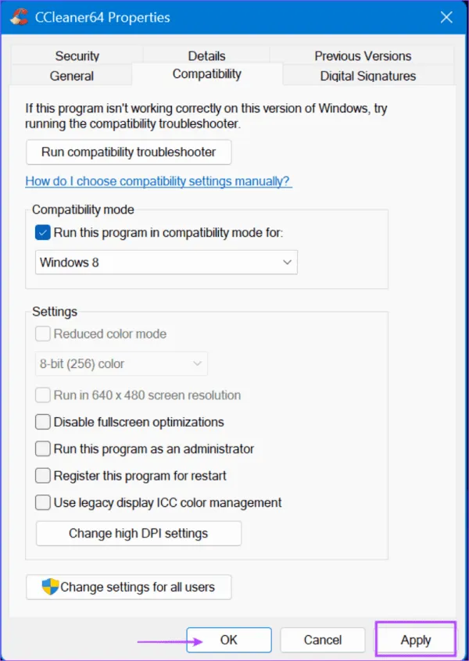Image resolution: width=469 pixels, height=661 pixels.
Task: Enable Run this program as an administrator
Action: [43, 448]
